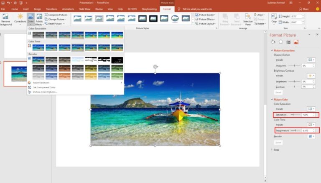Click the Save icon in quick access toolbar
The image size is (321, 183).
pyautogui.click(x=3, y=3)
